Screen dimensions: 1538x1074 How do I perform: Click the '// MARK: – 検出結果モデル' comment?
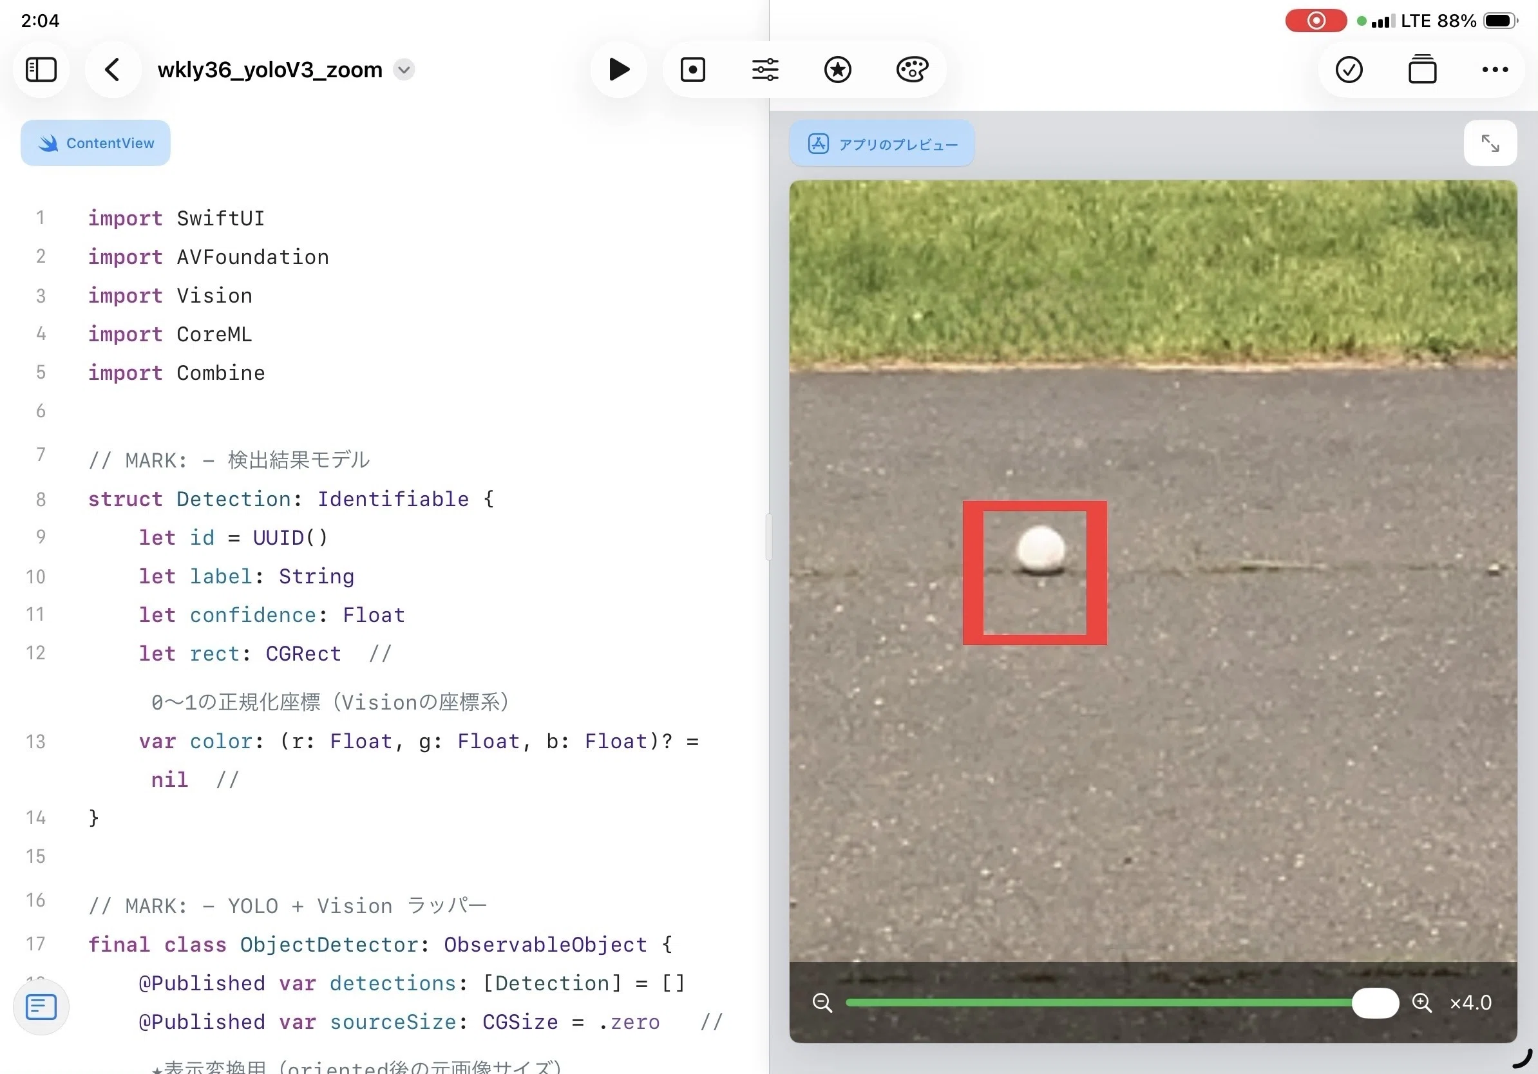coord(229,460)
